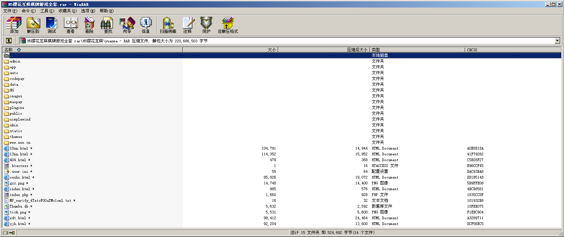Click the Add (添加) toolbar icon

click(x=14, y=25)
